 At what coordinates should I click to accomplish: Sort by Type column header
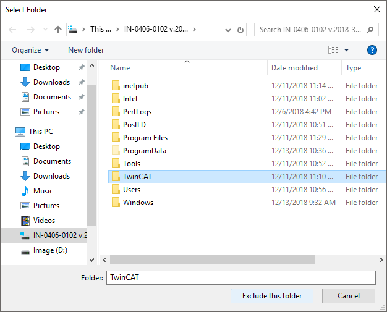point(353,68)
